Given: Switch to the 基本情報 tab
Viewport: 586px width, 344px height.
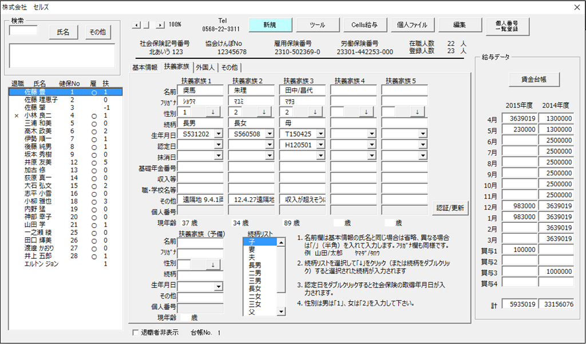Looking at the screenshot, I should 145,67.
